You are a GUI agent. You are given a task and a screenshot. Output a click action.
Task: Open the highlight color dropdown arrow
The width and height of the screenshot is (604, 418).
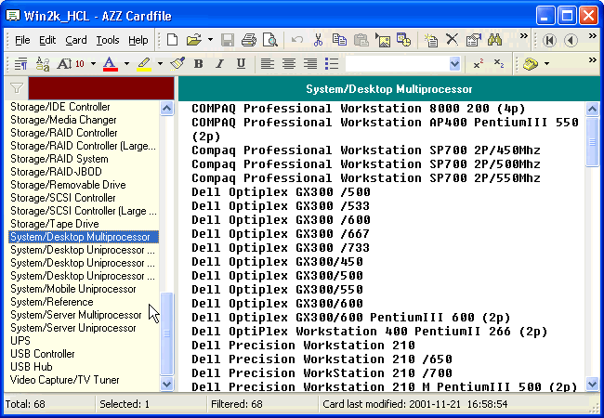160,64
